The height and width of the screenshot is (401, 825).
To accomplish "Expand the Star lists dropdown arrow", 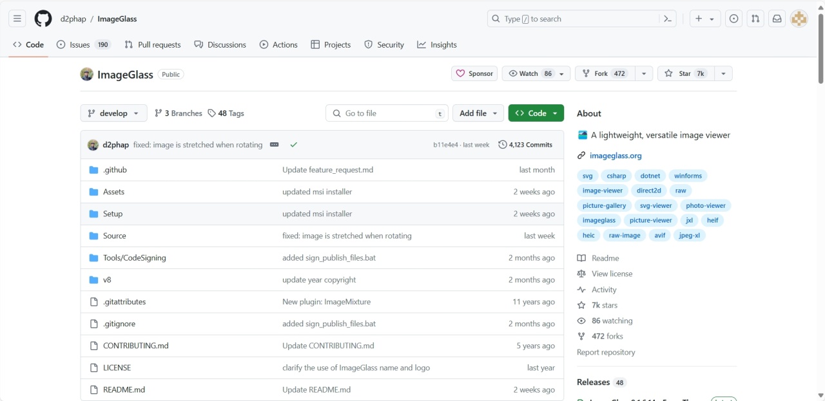I will pos(723,74).
